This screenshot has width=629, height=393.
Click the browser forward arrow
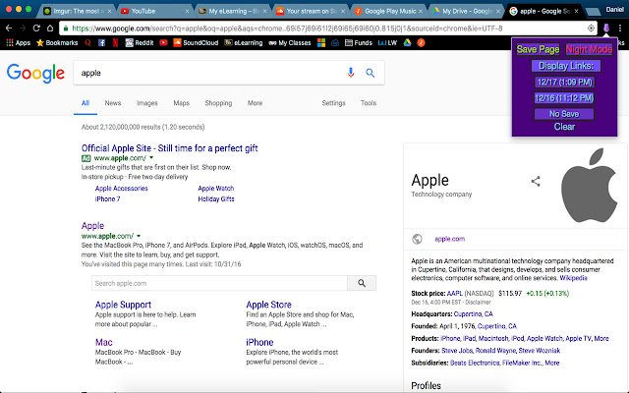[23, 28]
